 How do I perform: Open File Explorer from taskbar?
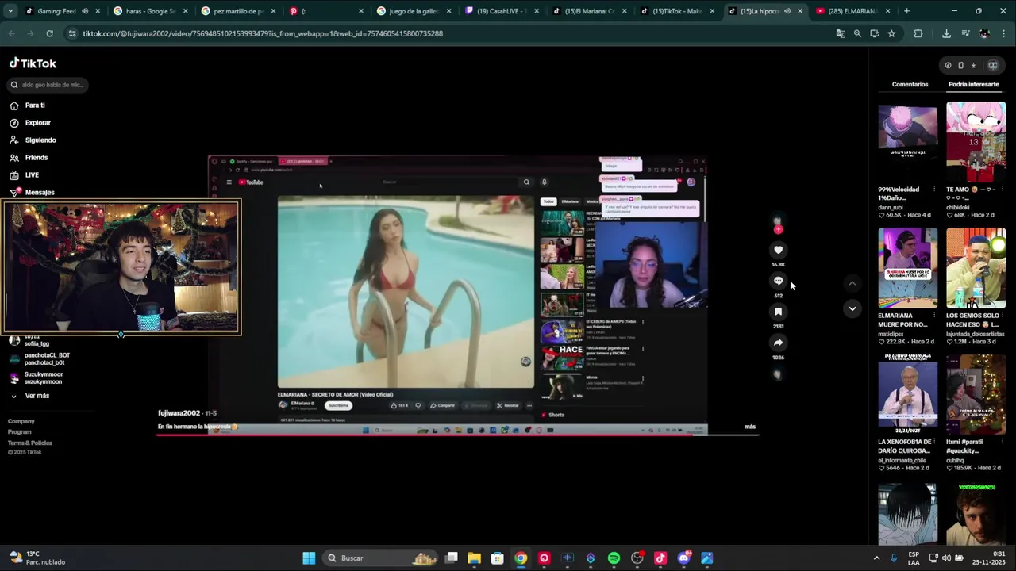pos(474,558)
